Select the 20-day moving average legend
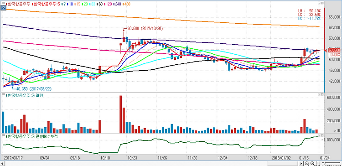 pos(85,4)
